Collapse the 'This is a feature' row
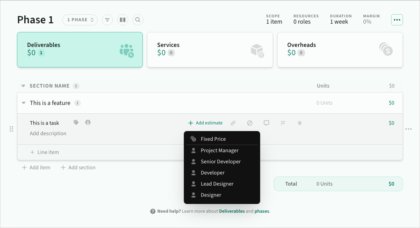 pos(24,103)
